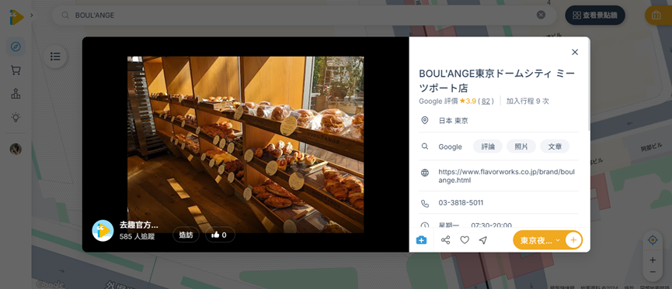This screenshot has width=672, height=289.
Task: Click the place title BOUL'ANGE東京ドームシティ
Action: [496, 81]
